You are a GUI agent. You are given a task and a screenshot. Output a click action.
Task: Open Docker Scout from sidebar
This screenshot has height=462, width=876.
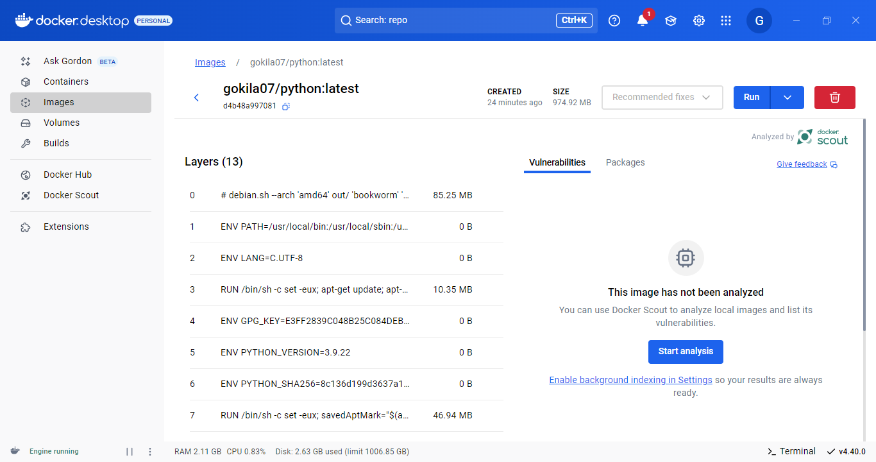point(81,195)
